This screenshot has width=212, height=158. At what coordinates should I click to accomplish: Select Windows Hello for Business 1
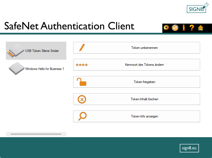tap(36, 69)
